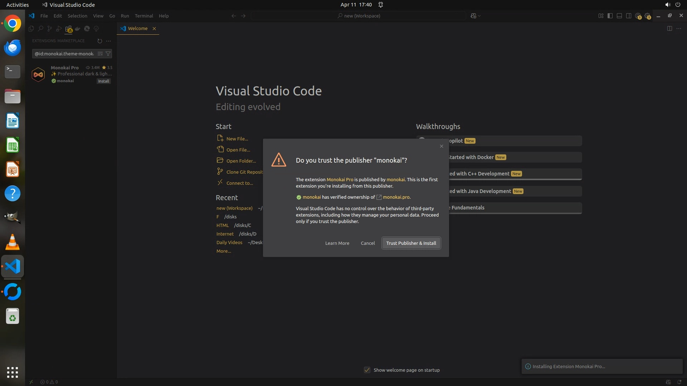Open the monokai.pro link in dialog

coord(396,197)
